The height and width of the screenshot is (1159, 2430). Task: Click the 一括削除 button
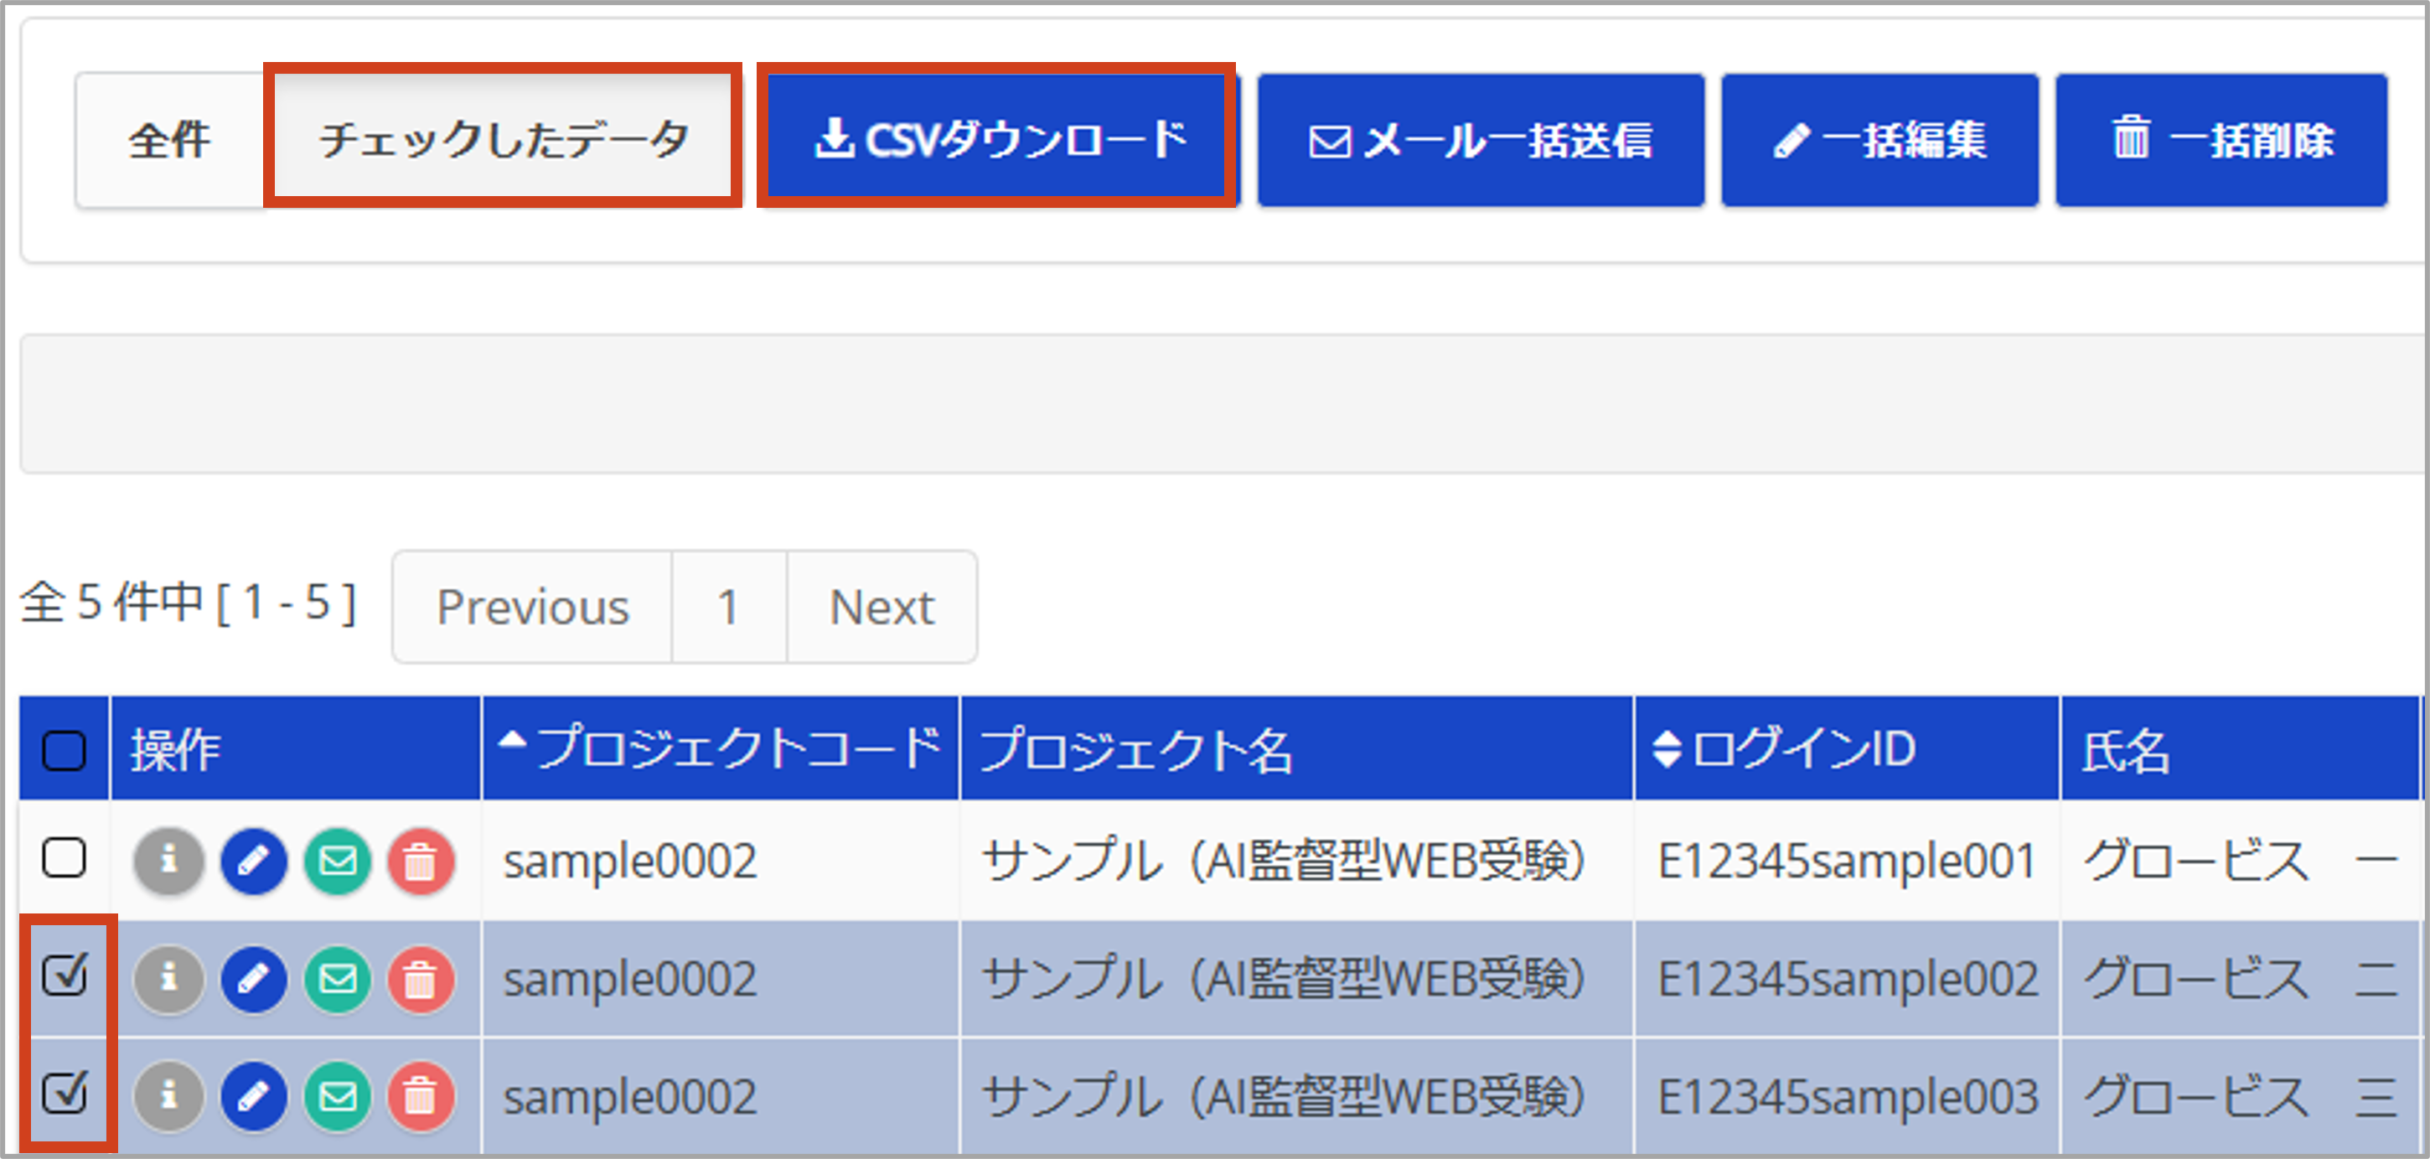click(2221, 140)
